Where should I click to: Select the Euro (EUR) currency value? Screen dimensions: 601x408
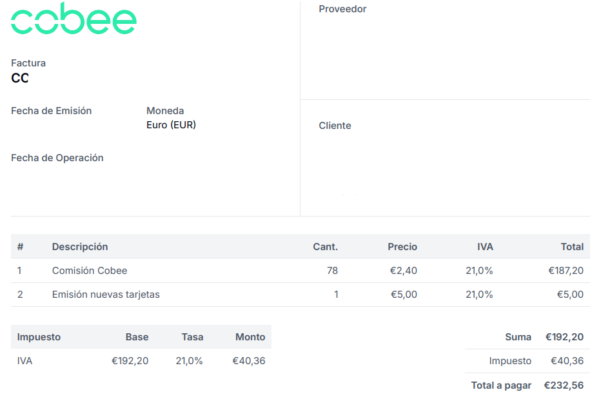[x=171, y=125]
